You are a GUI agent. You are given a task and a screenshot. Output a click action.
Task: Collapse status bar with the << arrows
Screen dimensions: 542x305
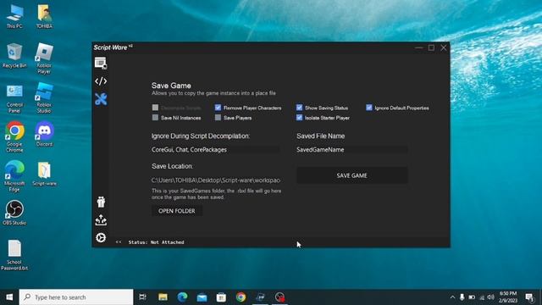pyautogui.click(x=119, y=242)
